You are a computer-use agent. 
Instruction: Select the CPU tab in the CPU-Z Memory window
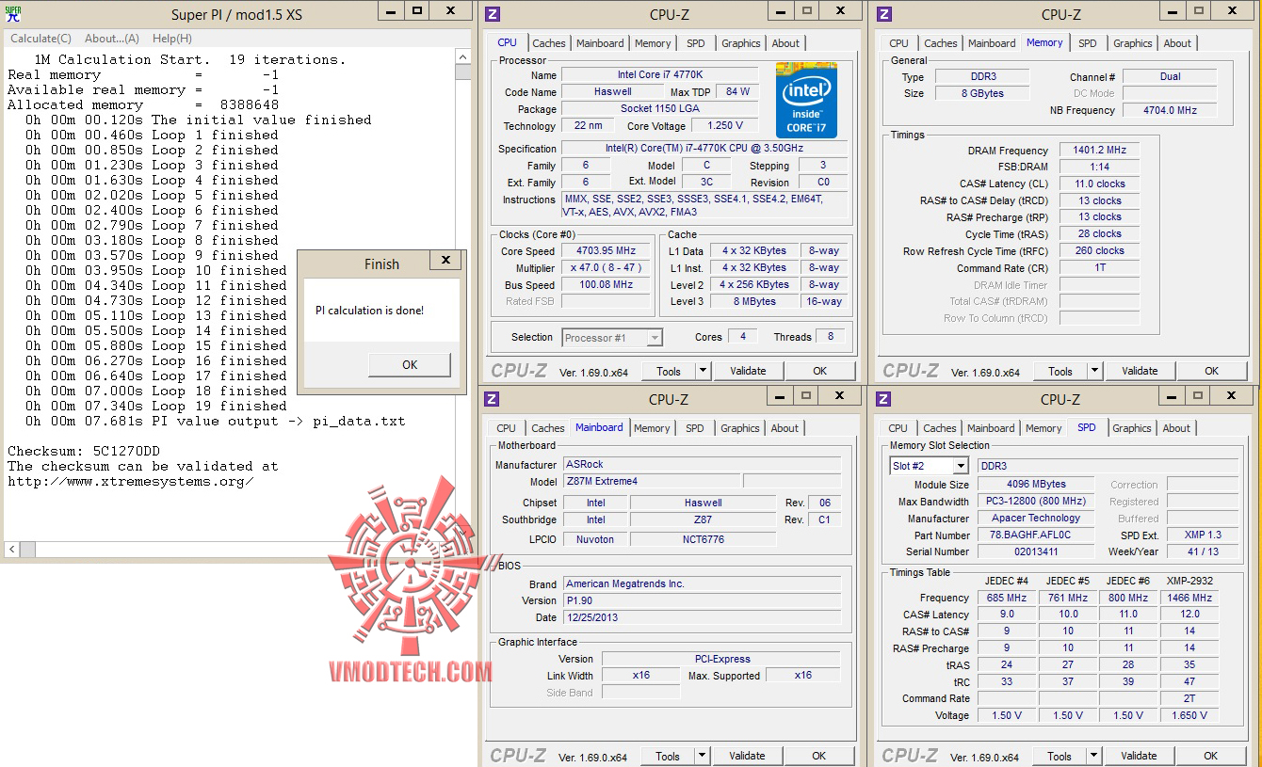tap(899, 43)
